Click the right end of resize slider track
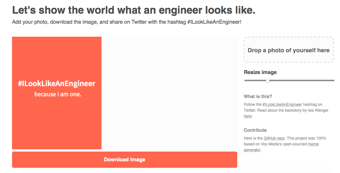Screen dimensions: 340x173 (x=333, y=80)
